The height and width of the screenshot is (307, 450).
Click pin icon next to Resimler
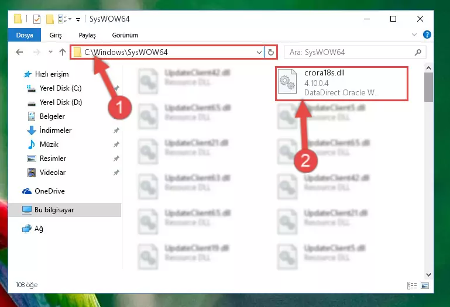pos(116,158)
